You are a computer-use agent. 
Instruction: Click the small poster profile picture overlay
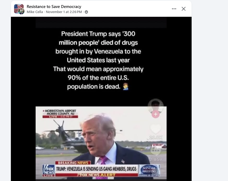click(21, 11)
